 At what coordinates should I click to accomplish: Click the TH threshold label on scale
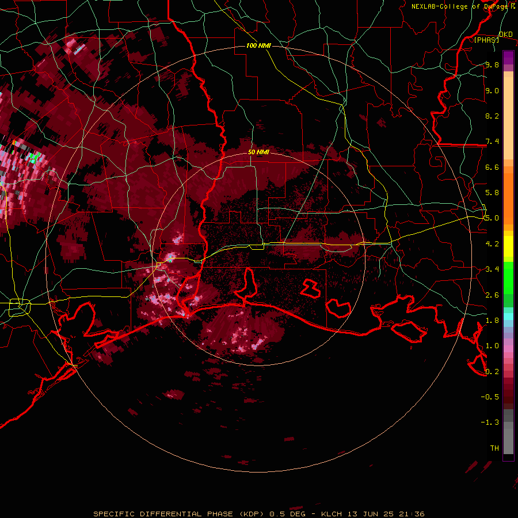pyautogui.click(x=494, y=448)
